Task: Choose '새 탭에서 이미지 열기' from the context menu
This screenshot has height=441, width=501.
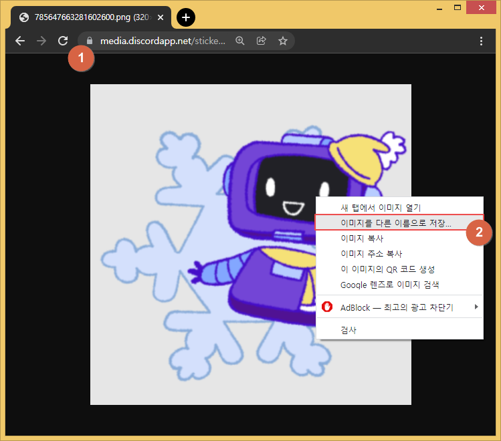Action: click(399, 208)
